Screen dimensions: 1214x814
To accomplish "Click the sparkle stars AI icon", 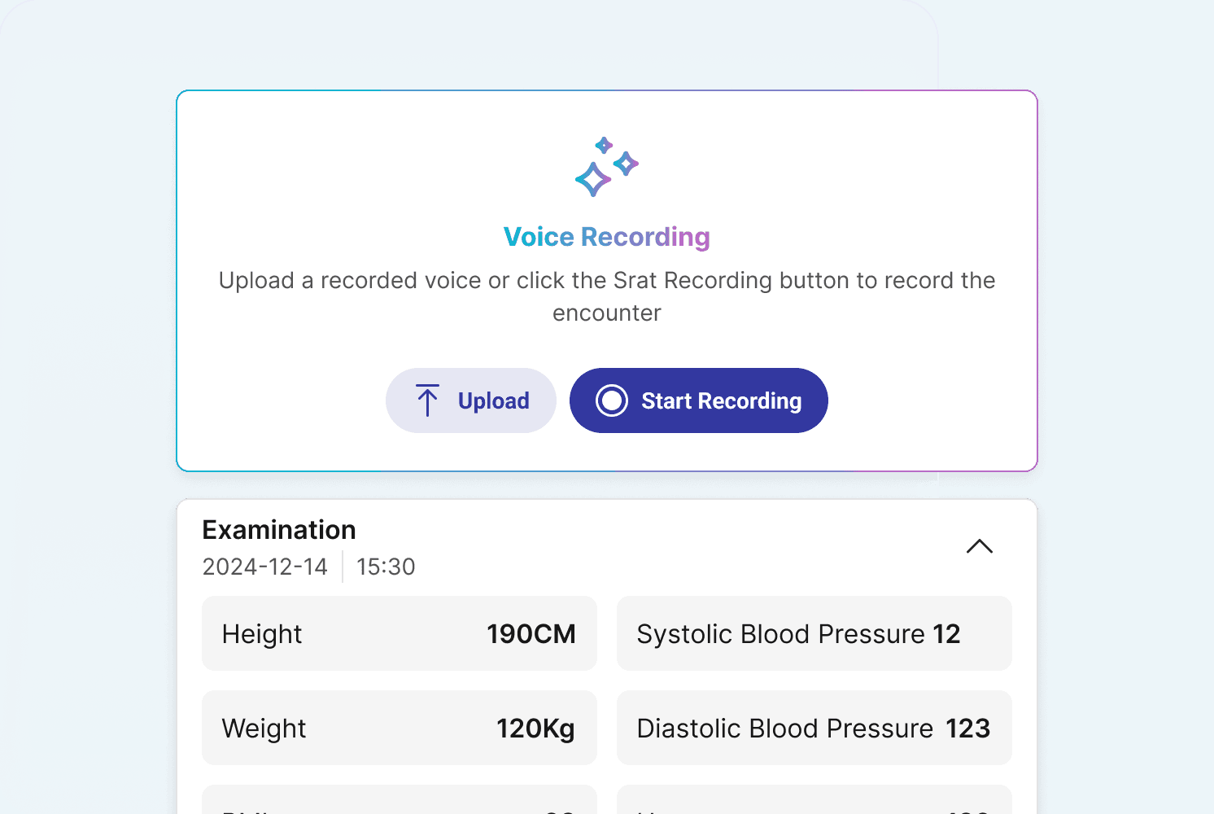I will pyautogui.click(x=606, y=167).
